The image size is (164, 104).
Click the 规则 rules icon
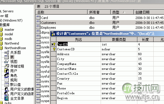[7, 80]
